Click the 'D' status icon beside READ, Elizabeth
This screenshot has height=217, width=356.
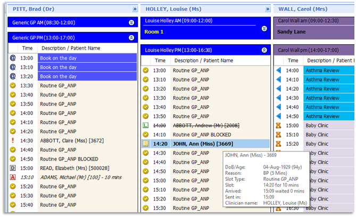coord(13,168)
